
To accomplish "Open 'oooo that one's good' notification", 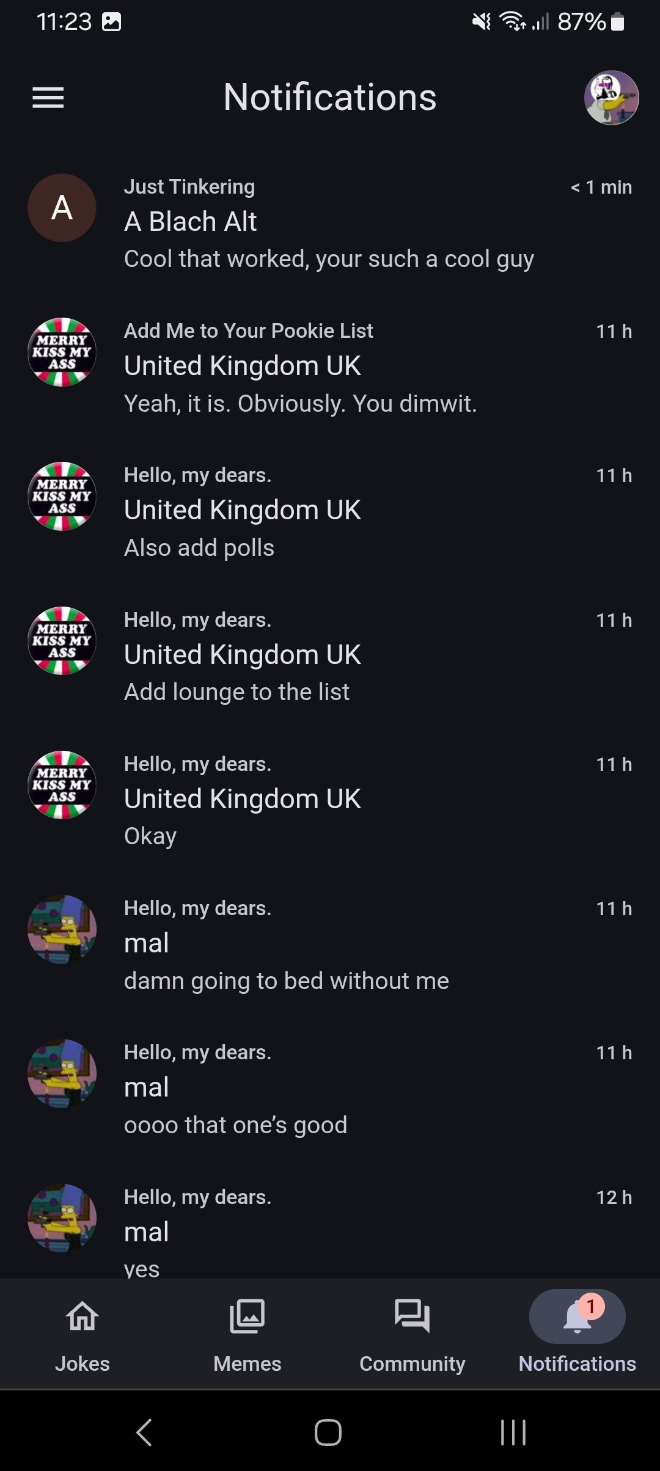I will [x=235, y=1125].
